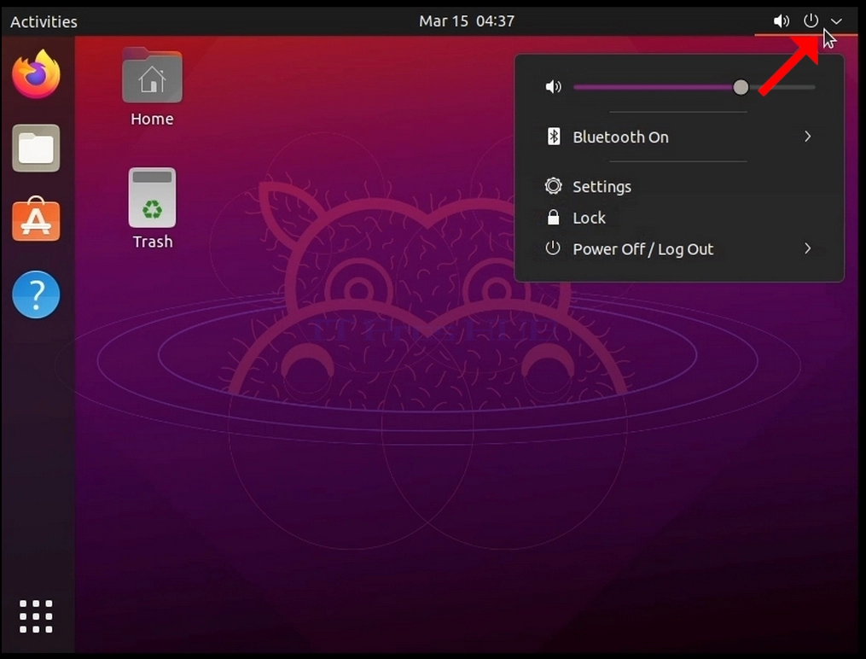Click the volume slider handle
Image resolution: width=866 pixels, height=659 pixels.
(741, 87)
